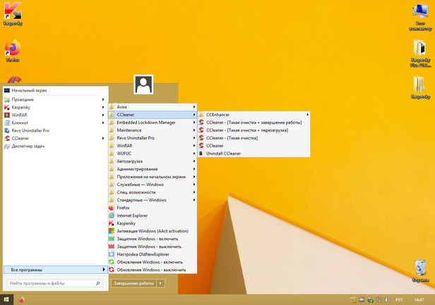Image resolution: width=435 pixels, height=305 pixels.
Task: Open Приложения на начальном экране folder
Action: click(x=153, y=177)
